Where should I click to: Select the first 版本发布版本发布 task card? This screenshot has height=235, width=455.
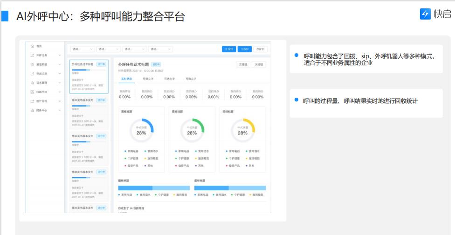(x=89, y=113)
